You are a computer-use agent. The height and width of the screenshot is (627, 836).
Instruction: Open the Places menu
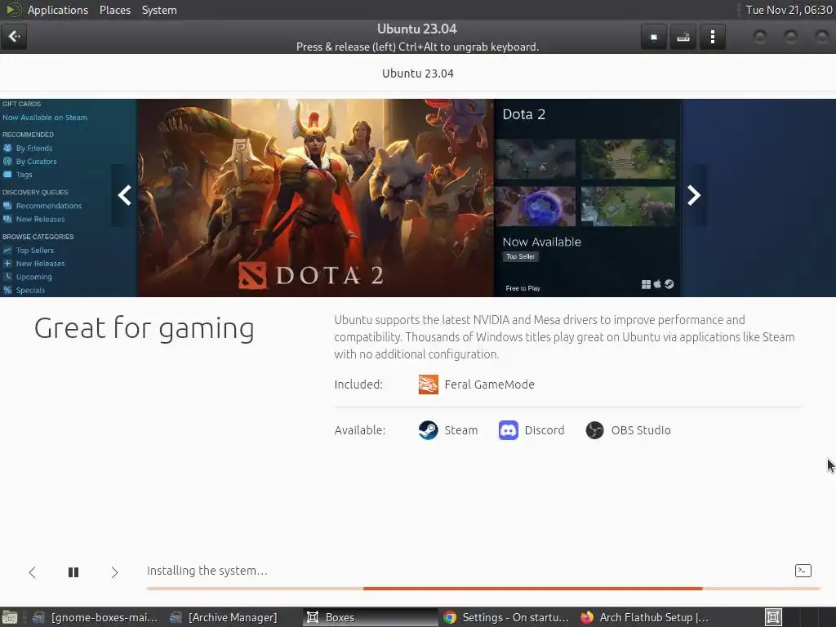(115, 10)
